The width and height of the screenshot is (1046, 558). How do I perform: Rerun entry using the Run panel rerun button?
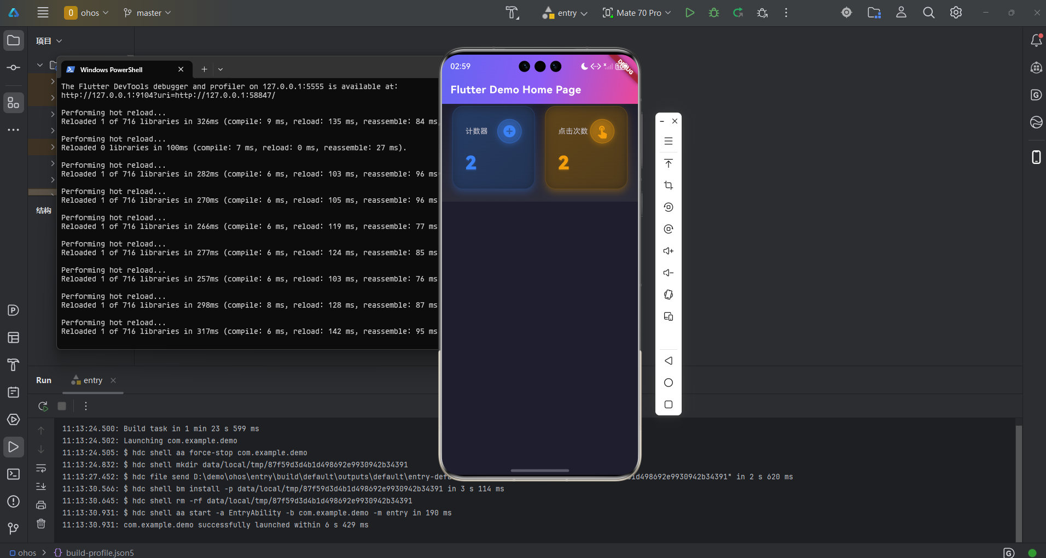pyautogui.click(x=43, y=406)
